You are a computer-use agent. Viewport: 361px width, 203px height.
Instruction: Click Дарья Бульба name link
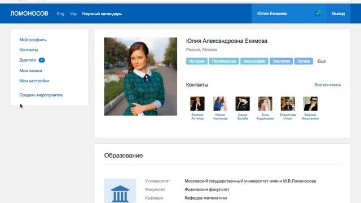[x=243, y=117]
